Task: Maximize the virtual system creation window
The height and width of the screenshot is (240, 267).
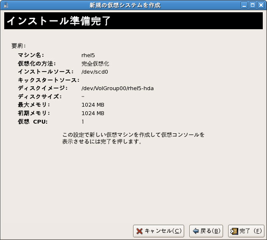Action: [253, 5]
